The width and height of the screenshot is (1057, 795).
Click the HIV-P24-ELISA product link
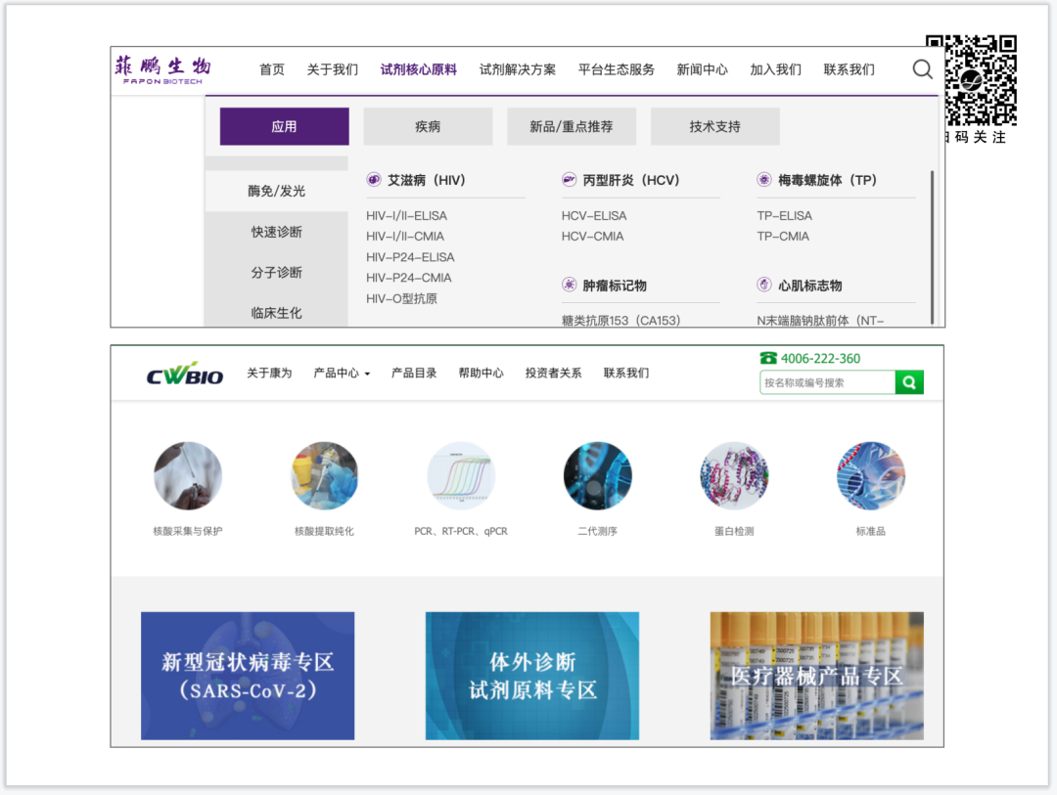click(x=410, y=257)
